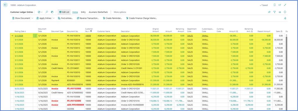Click Create Reminder... action
Image resolution: width=298 pixels, height=111 pixels.
pyautogui.click(x=113, y=18)
